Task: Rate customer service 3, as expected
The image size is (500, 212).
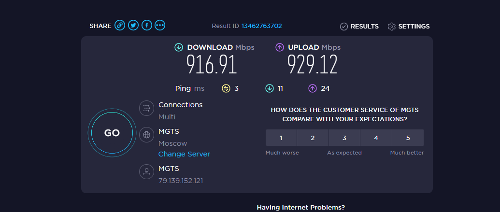Action: click(x=344, y=138)
